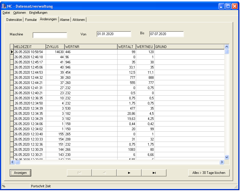Go to next record with play arrow

coord(129,173)
